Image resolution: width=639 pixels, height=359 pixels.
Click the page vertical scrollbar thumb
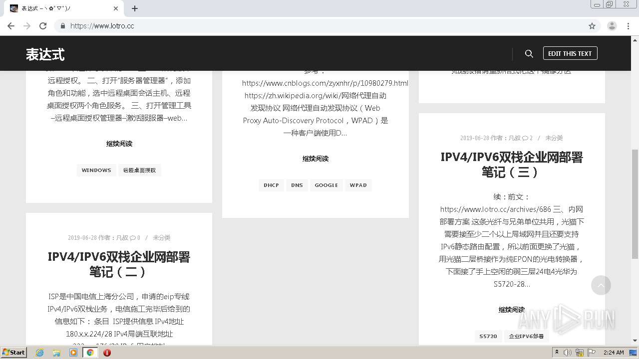click(635, 203)
